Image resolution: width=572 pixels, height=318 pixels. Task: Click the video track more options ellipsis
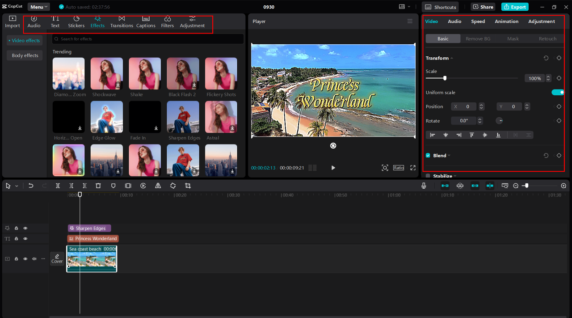click(43, 259)
